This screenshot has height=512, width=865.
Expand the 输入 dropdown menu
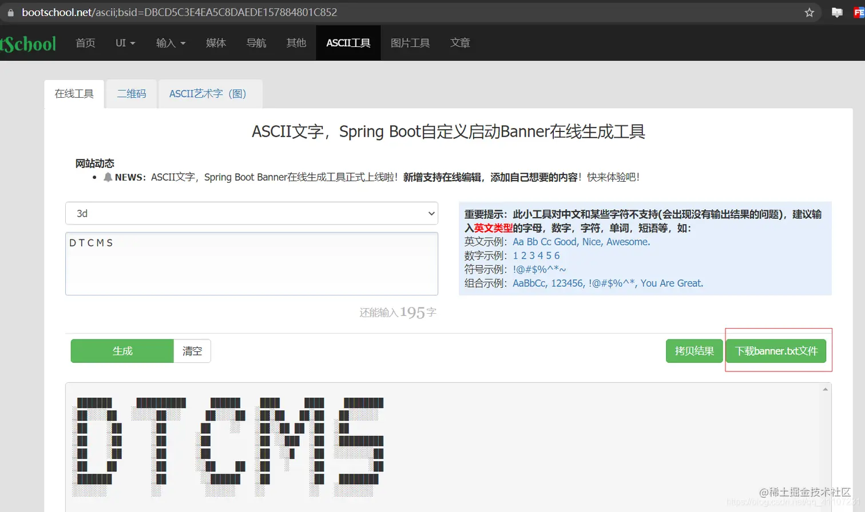point(170,43)
